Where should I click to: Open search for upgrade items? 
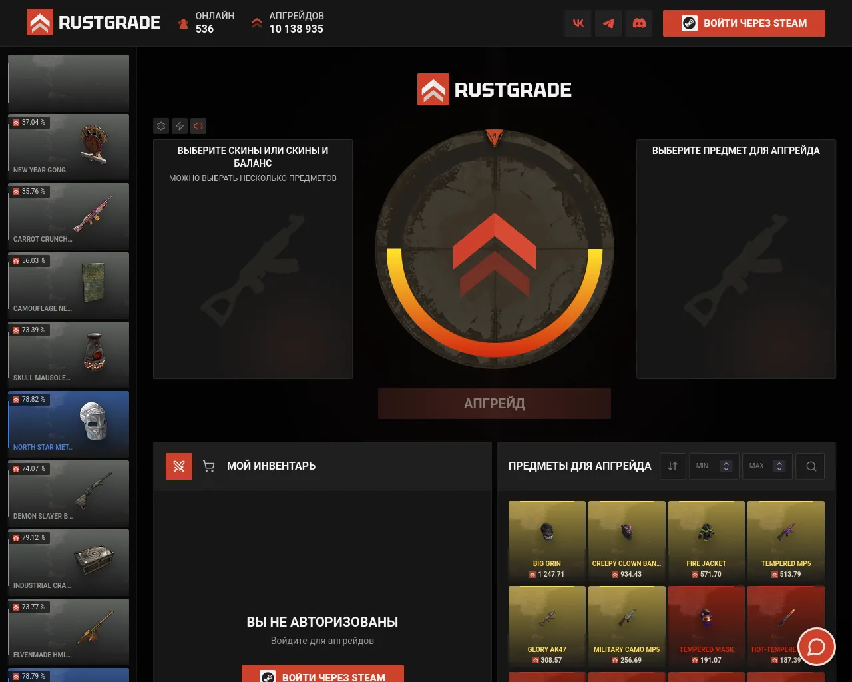(x=811, y=466)
